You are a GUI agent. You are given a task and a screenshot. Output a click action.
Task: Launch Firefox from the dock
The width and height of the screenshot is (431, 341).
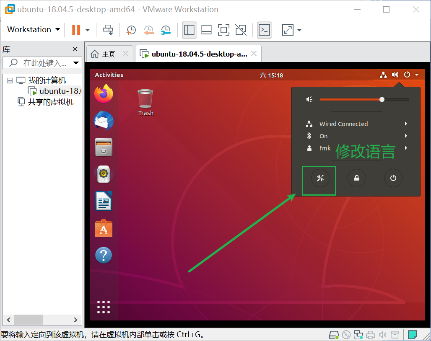pos(104,93)
